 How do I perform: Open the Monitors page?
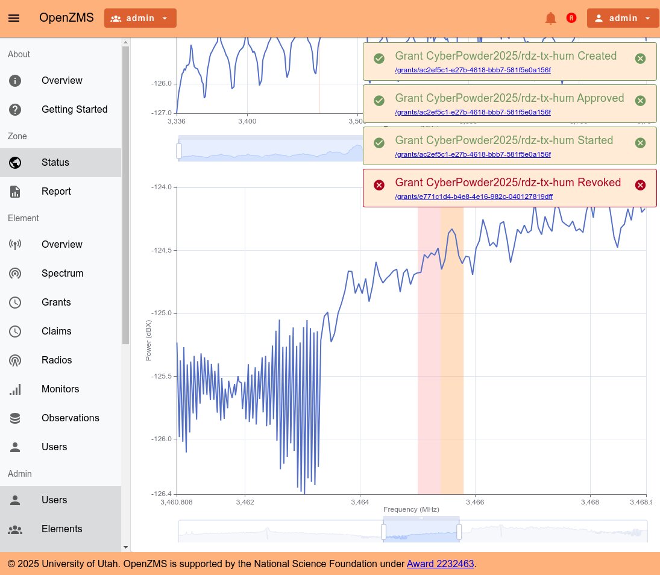[61, 389]
